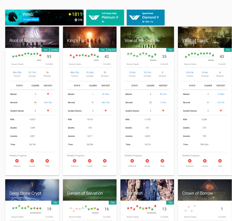This screenshot has width=232, height=221.
Task: Click the Garden of Salvation banner image
Action: tap(90, 190)
